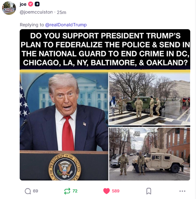Viewport: 196px width, 199px height.
Task: Open the 72 reposts count
Action: pyautogui.click(x=75, y=191)
